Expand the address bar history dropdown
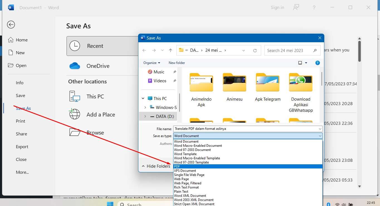This screenshot has height=206, width=380. pos(244,51)
